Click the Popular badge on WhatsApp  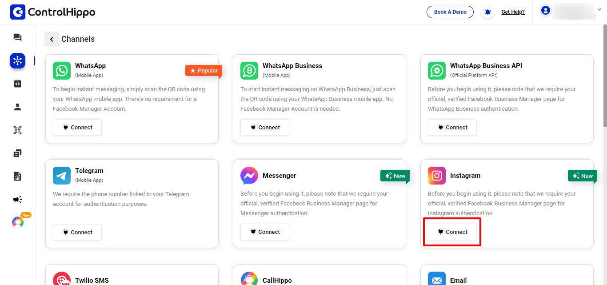pyautogui.click(x=204, y=71)
